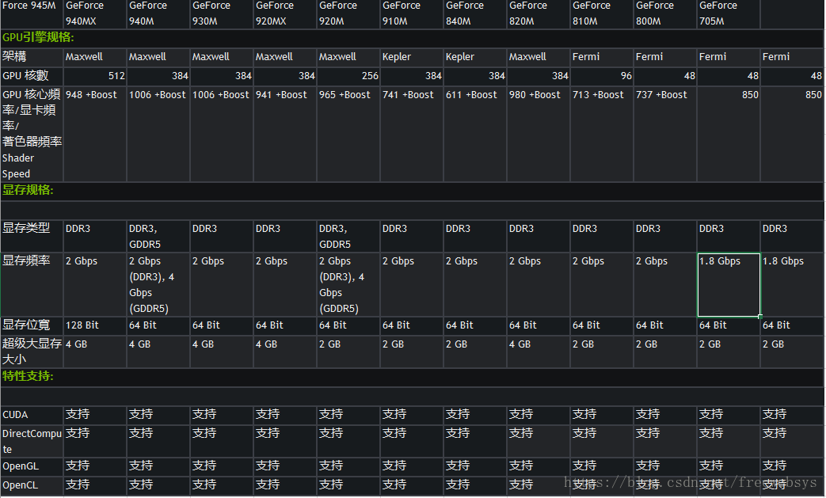Click OpenGL '支持' cell under GeForce 920M
826x498 pixels.
pyautogui.click(x=348, y=466)
